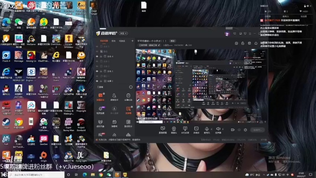
Task: Select the first tab in the danmaku panel
Action: click(x=268, y=16)
